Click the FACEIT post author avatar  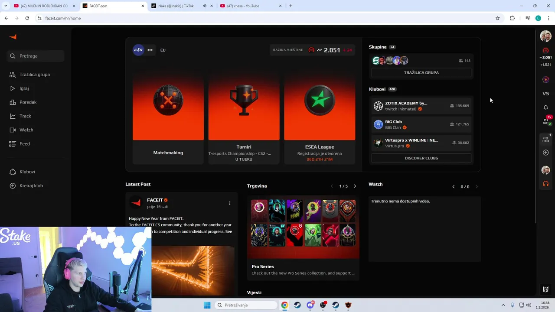(x=136, y=203)
